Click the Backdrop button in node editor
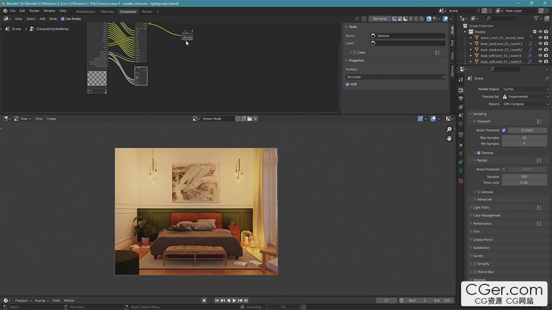 pyautogui.click(x=379, y=19)
